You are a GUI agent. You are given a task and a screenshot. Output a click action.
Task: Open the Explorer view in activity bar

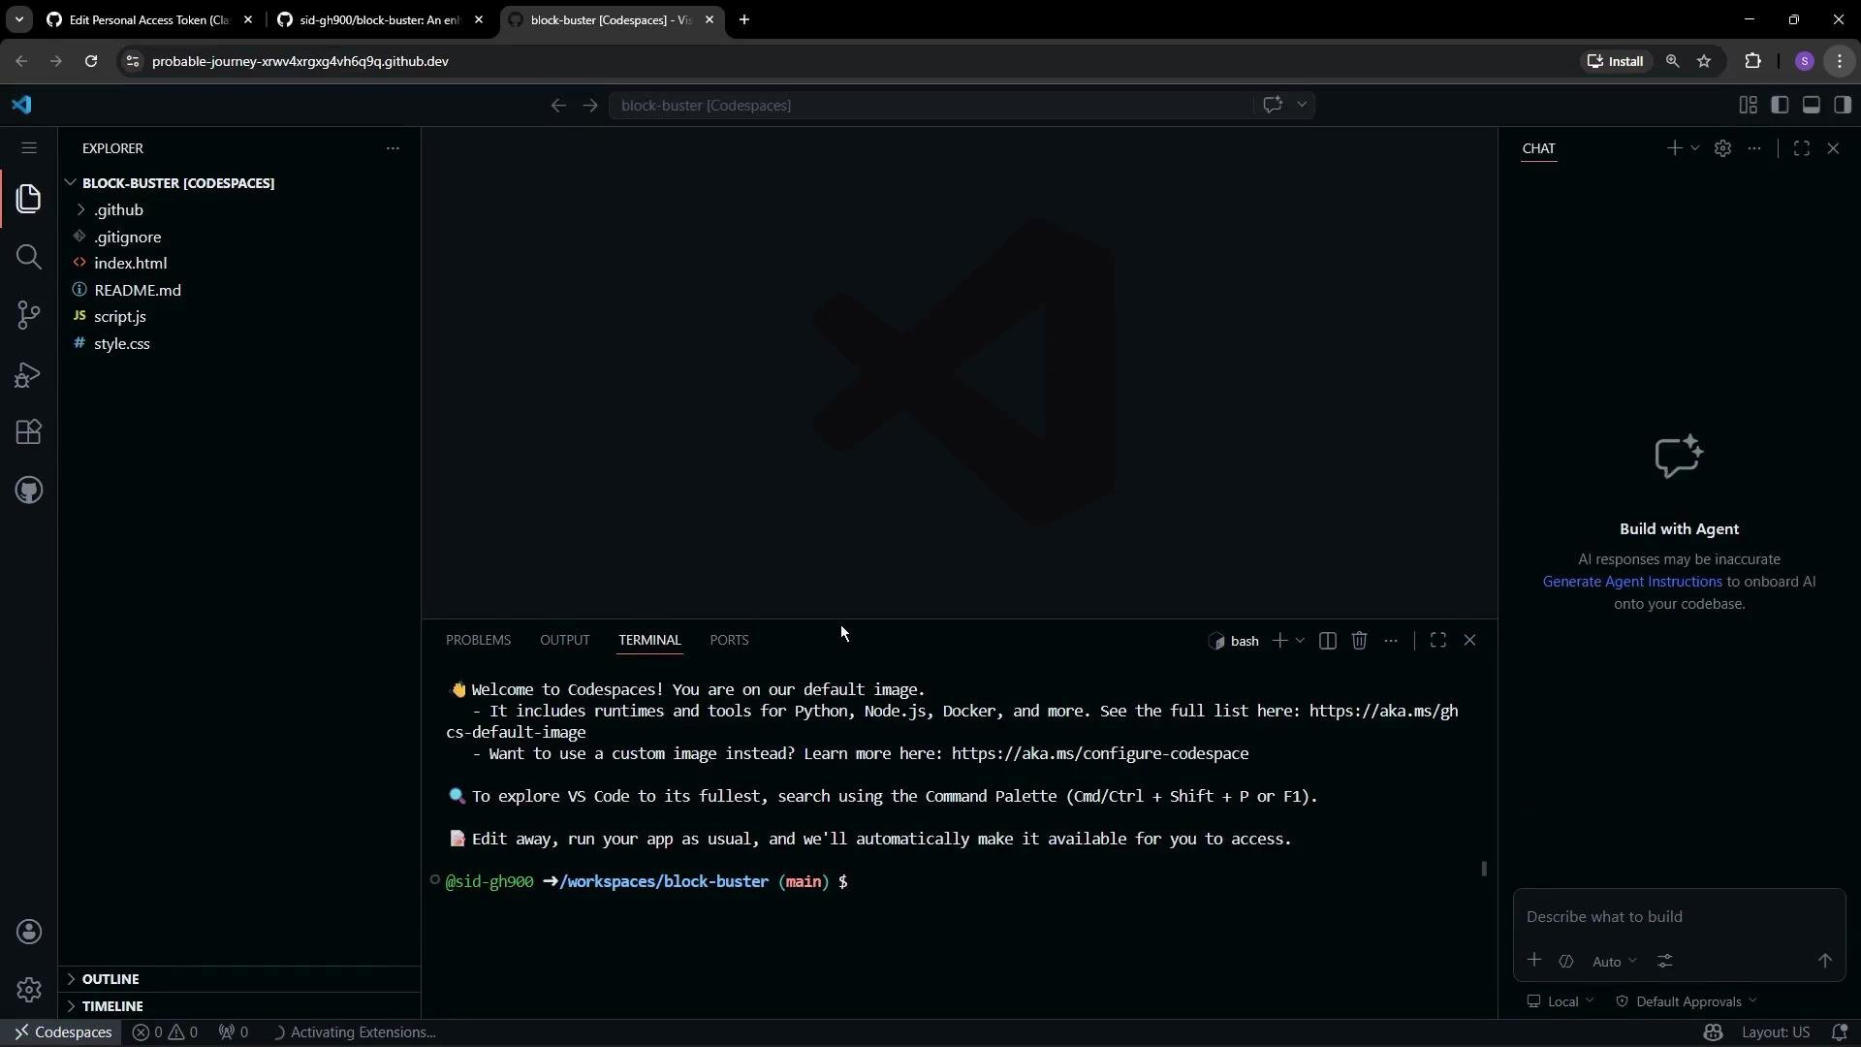(29, 199)
